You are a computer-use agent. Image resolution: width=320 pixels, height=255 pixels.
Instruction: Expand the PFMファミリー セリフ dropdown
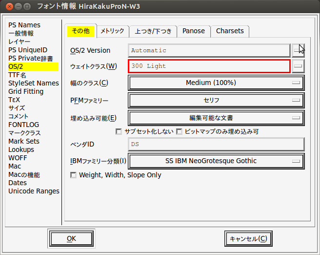(216, 100)
